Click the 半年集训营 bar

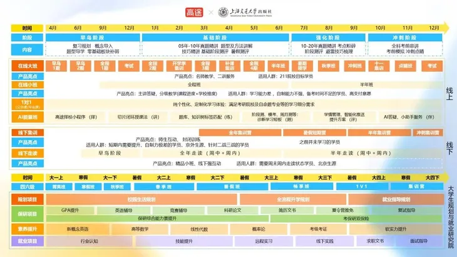pyautogui.click(x=379, y=133)
